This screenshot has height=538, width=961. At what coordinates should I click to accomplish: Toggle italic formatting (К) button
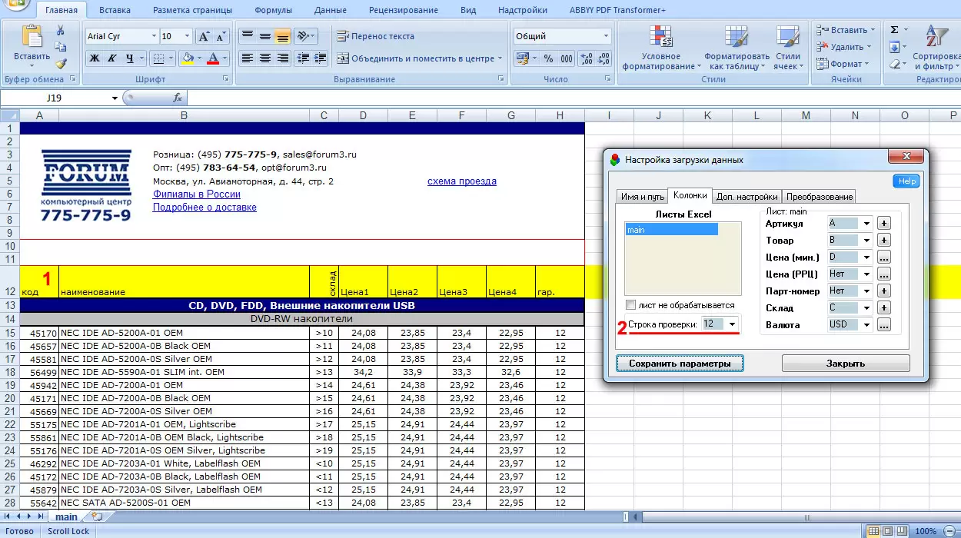point(112,58)
